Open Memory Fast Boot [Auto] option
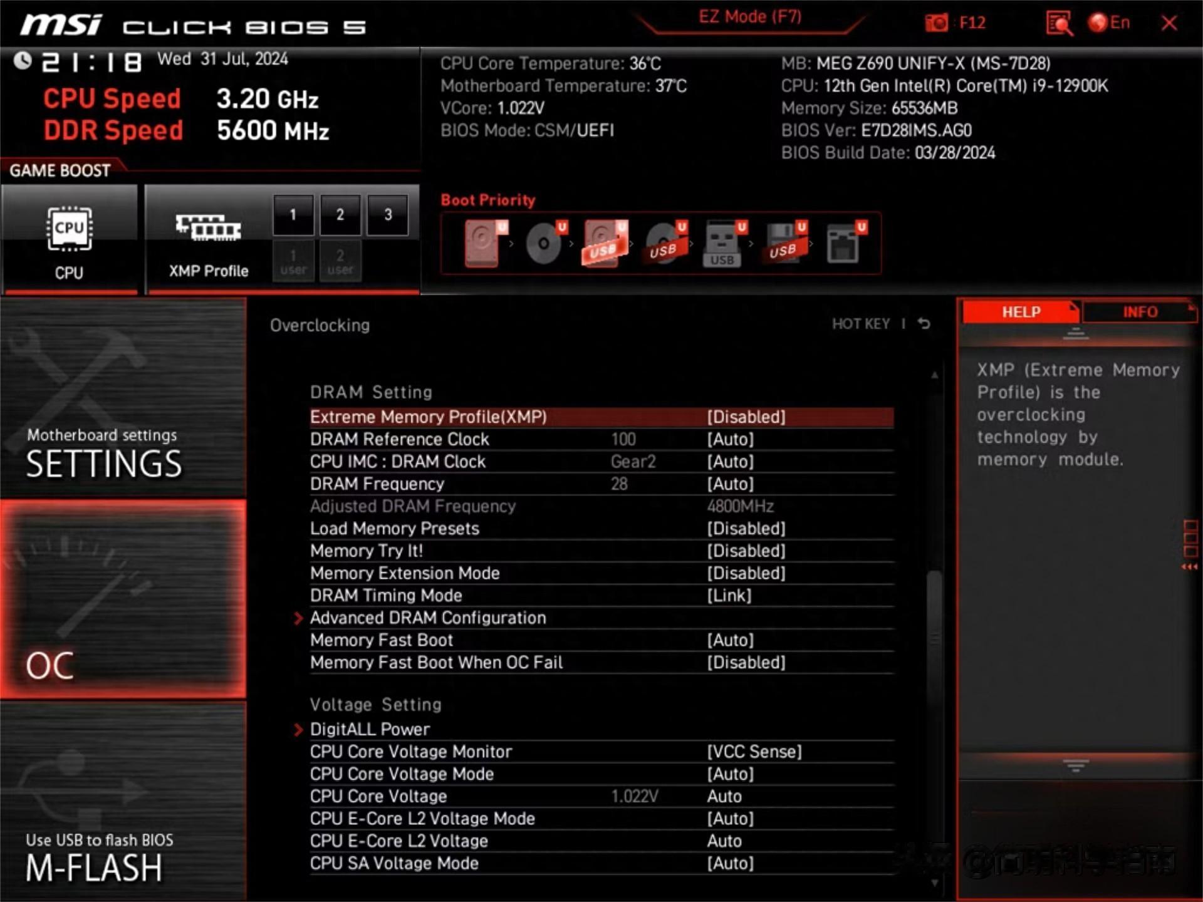This screenshot has width=1203, height=902. [x=601, y=640]
